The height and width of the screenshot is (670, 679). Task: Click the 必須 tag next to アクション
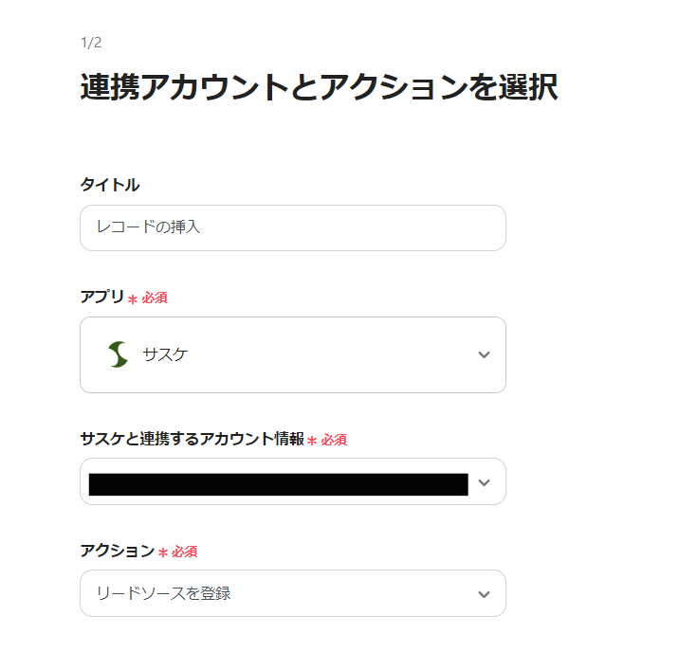[184, 552]
